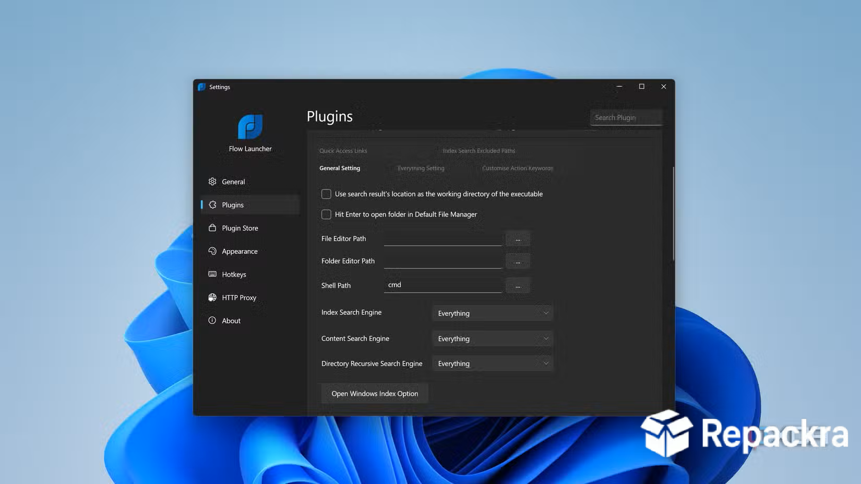Viewport: 861px width, 484px height.
Task: Select Plugins in the sidebar
Action: click(x=250, y=205)
